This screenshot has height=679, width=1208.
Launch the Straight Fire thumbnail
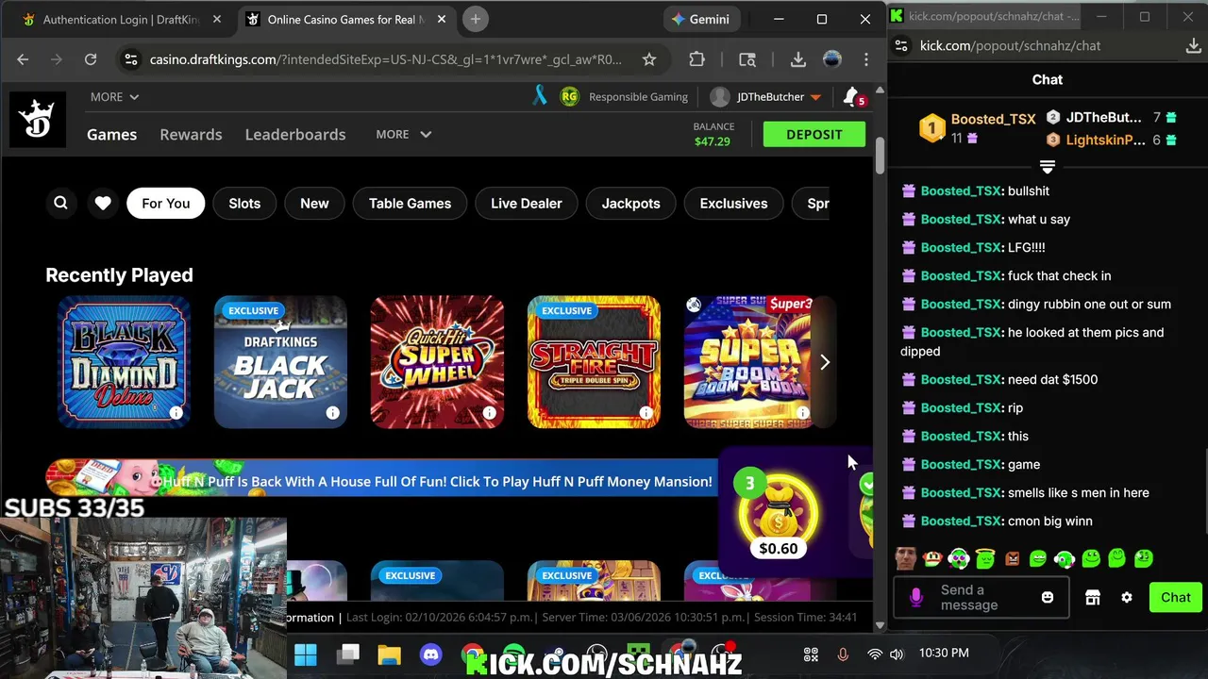coord(594,362)
